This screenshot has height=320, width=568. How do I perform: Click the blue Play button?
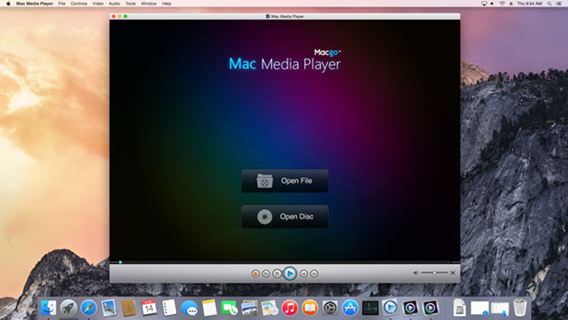tap(290, 274)
